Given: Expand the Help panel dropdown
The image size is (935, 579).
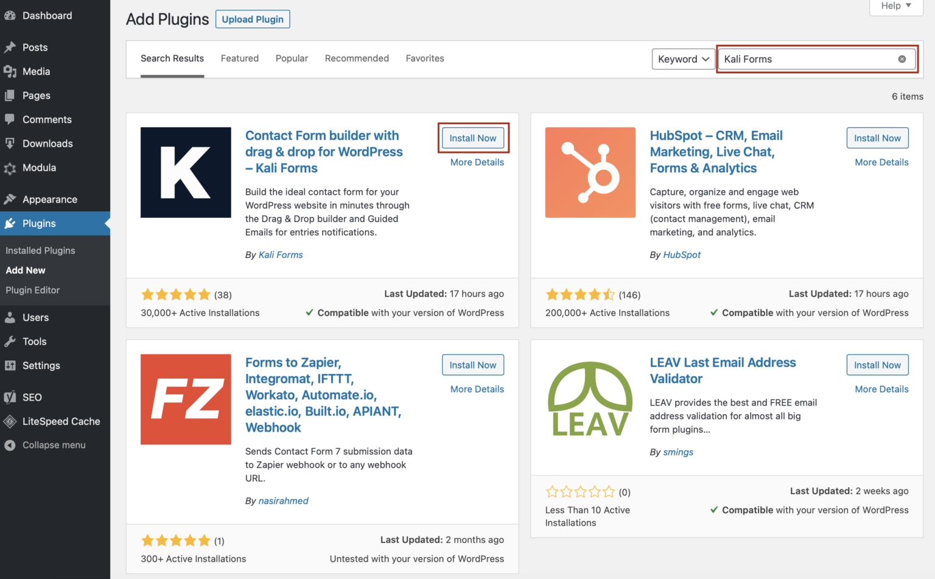Looking at the screenshot, I should pyautogui.click(x=896, y=6).
